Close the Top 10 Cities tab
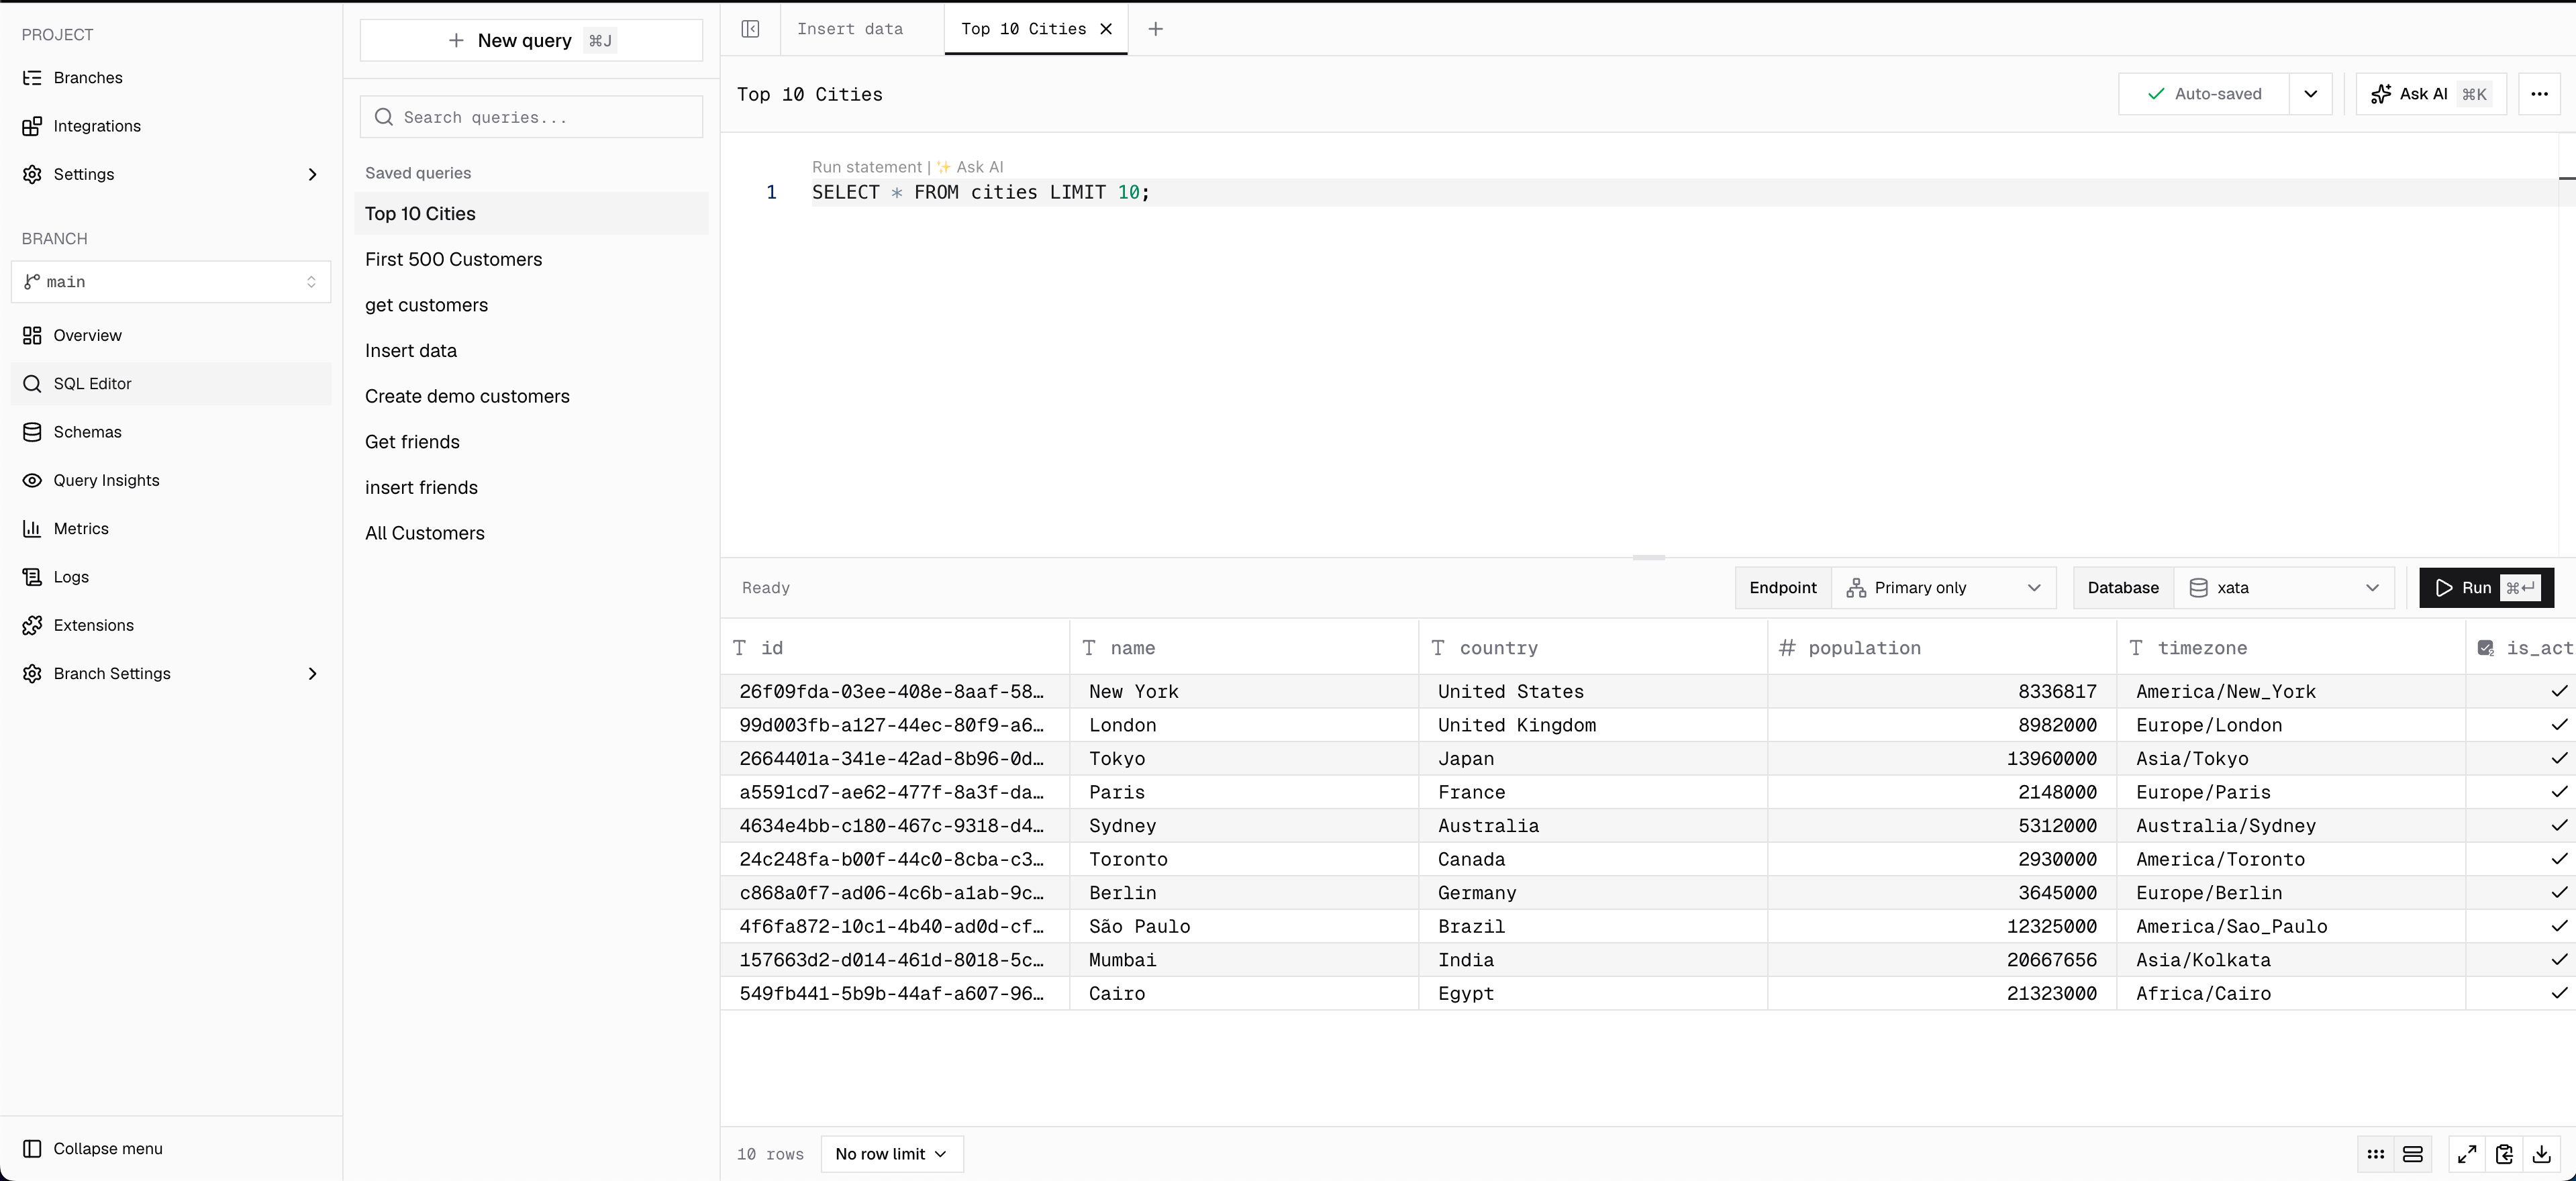This screenshot has width=2576, height=1181. pos(1106,29)
